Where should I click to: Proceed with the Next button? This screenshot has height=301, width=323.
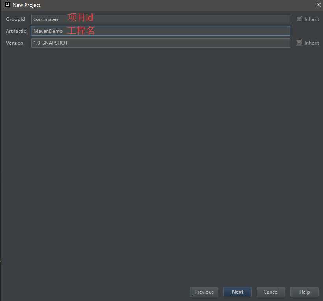[x=238, y=292]
